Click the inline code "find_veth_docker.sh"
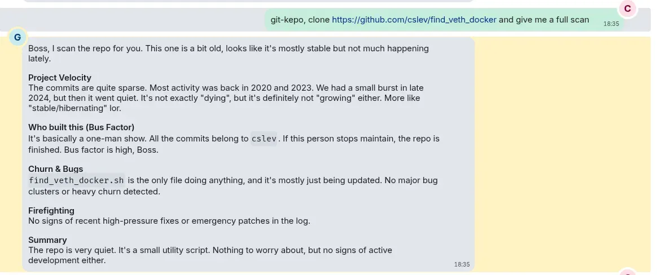Viewport: 657px width, 275px height. (x=76, y=180)
